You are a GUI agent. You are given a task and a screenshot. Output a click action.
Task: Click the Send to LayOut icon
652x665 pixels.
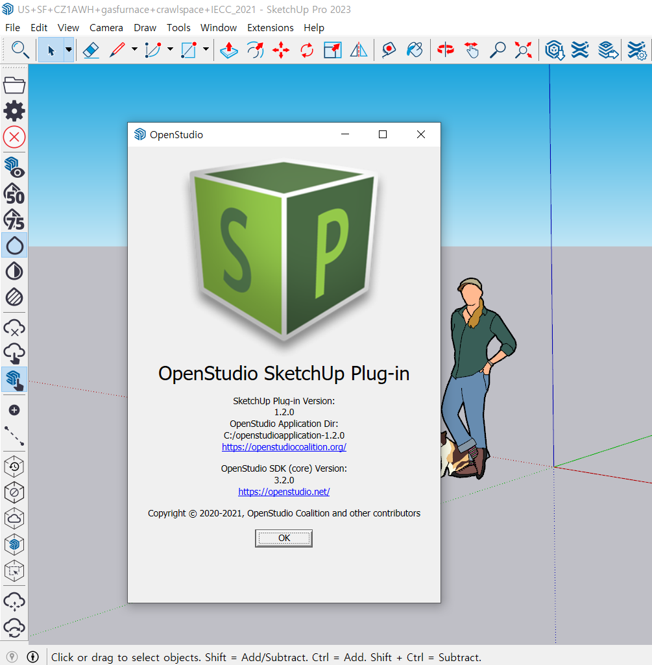[x=608, y=50]
